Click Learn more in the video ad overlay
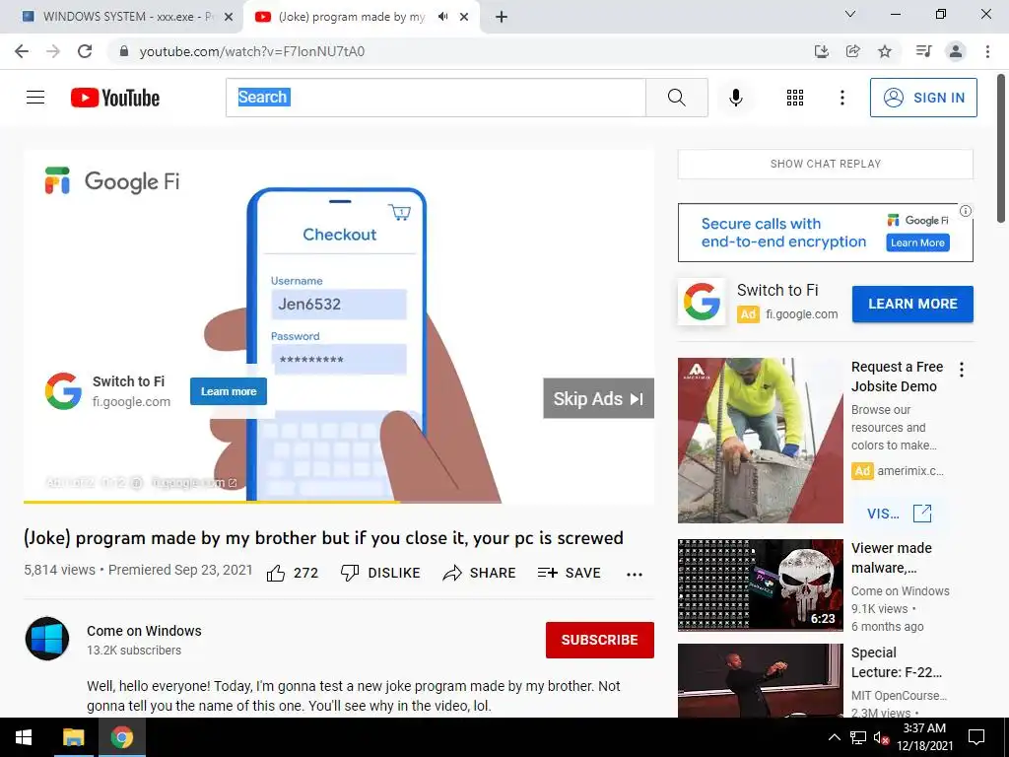Screen dimensions: 1009x757 point(229,391)
